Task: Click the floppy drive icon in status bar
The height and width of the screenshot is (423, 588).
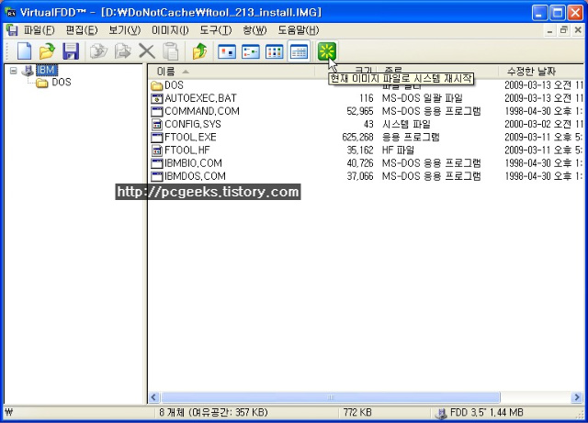Action: 441,414
